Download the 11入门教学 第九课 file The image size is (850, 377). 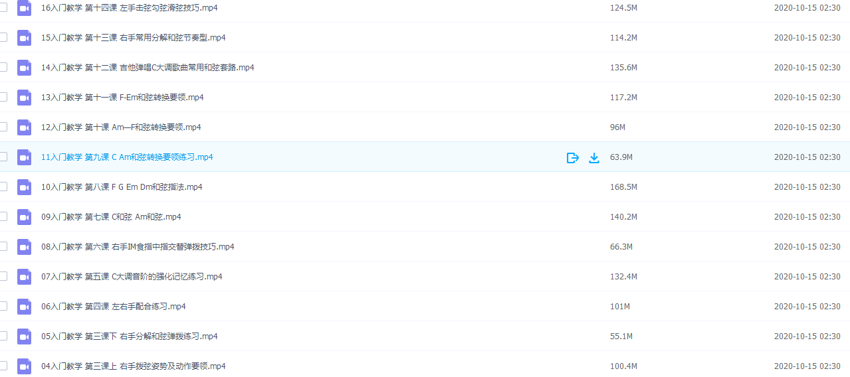(594, 157)
